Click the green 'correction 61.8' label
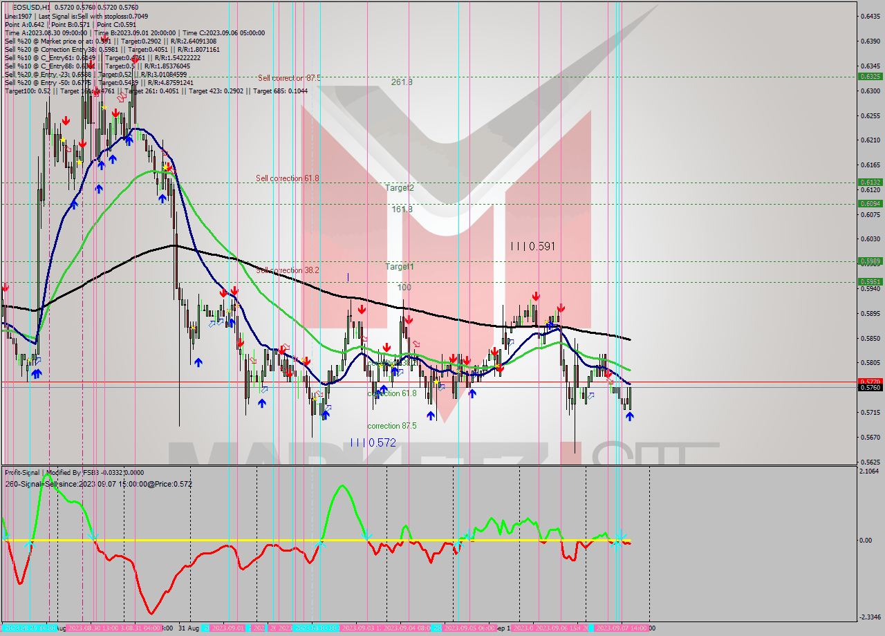 pyautogui.click(x=392, y=393)
